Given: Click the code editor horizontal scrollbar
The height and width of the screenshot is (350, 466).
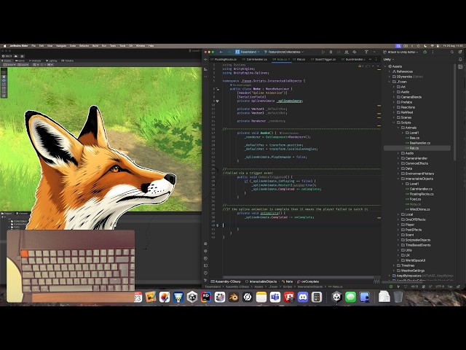Looking at the screenshot, I should [298, 277].
